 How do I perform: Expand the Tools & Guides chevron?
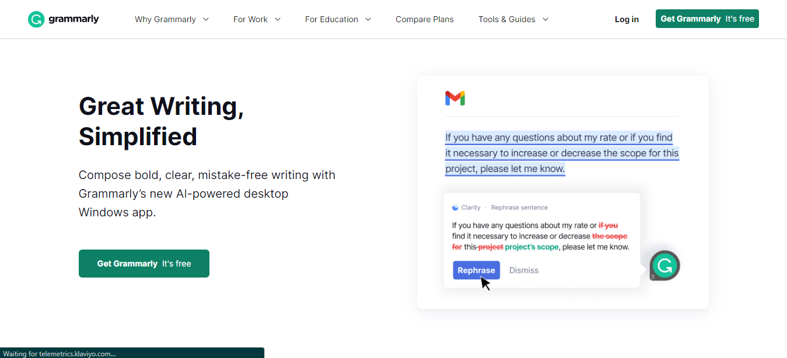click(545, 19)
